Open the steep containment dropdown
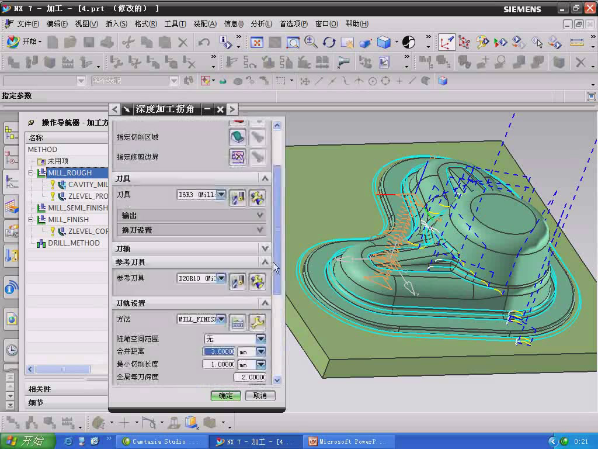Screen dimensions: 598x449 (261, 339)
